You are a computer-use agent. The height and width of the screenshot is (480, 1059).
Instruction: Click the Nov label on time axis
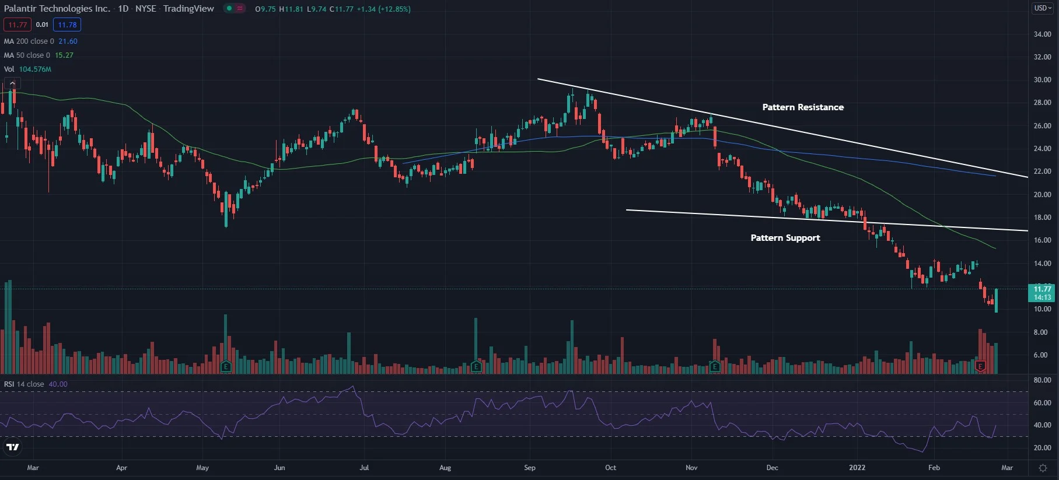coord(691,468)
